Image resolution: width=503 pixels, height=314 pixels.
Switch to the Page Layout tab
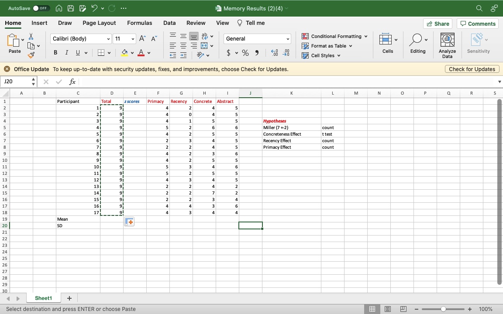tap(99, 23)
